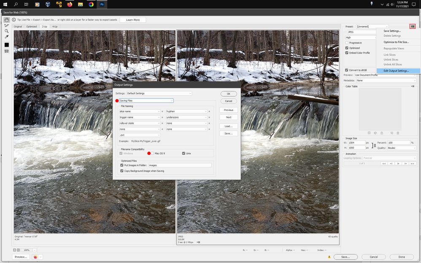The height and width of the screenshot is (263, 421).
Task: Toggle slices visibility in the left toolbar
Action: coord(7,51)
